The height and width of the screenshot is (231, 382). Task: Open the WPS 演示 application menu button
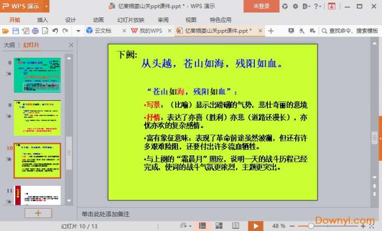coord(21,6)
